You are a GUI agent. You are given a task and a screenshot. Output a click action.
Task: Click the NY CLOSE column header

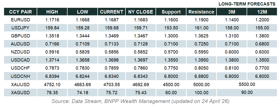tap(141, 12)
